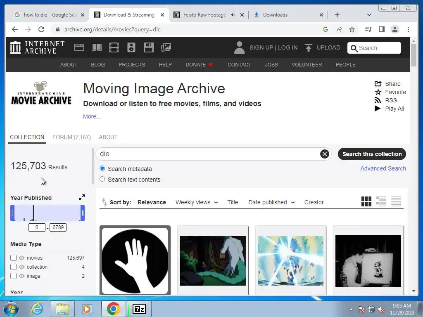Open the VOLUNTEER menu item
423x317 pixels.
(x=307, y=65)
